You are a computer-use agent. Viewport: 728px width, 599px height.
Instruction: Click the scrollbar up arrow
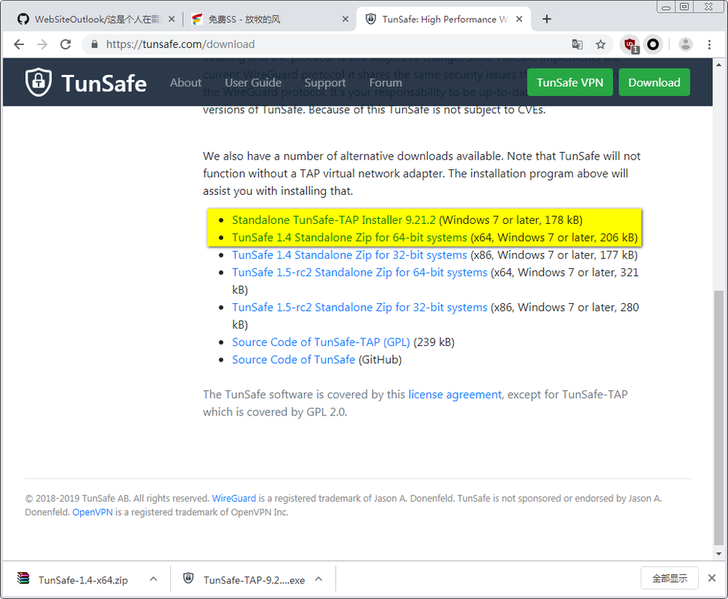point(719,64)
